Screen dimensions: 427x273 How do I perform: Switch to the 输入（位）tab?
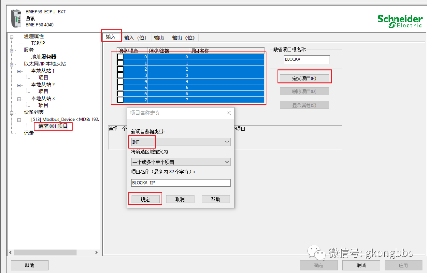coord(135,38)
